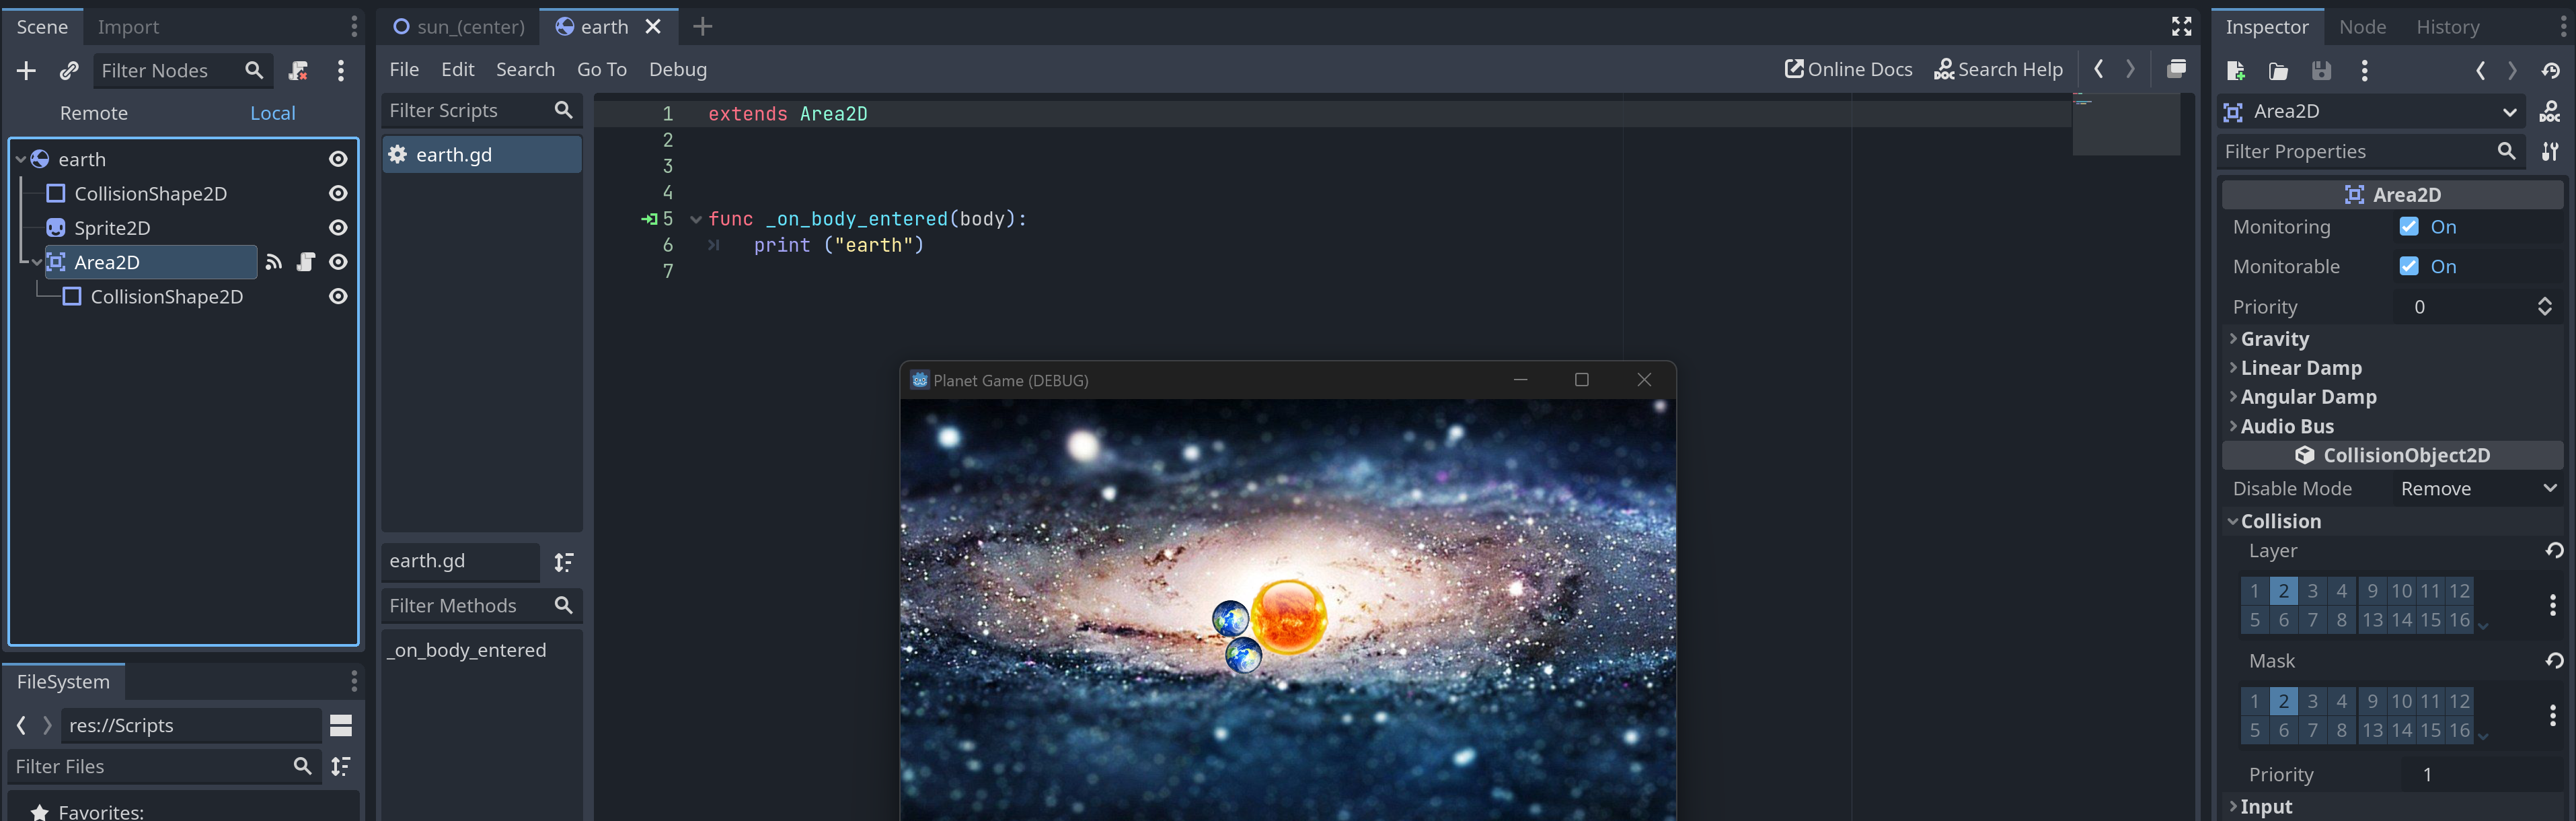2576x821 pixels.
Task: Open the Inspector load resource folder icon
Action: (2278, 70)
